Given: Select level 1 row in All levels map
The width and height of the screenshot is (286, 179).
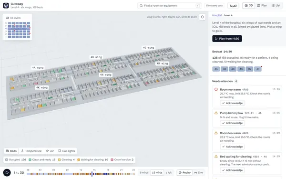Looking at the screenshot, I should point(18,37).
